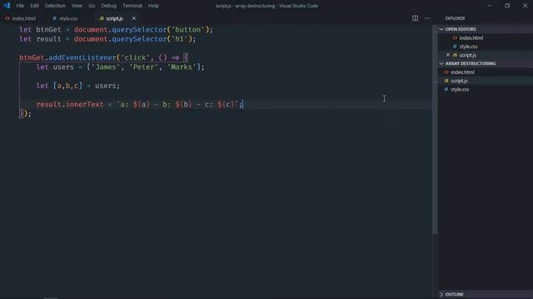Image resolution: width=533 pixels, height=299 pixels.
Task: Select script.js under Open Editors
Action: pos(467,55)
